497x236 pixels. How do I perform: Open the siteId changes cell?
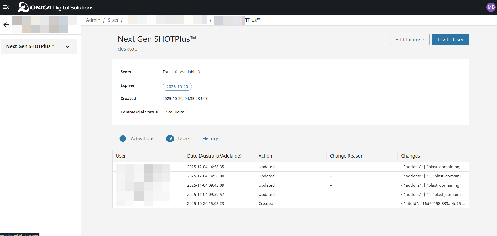433,204
